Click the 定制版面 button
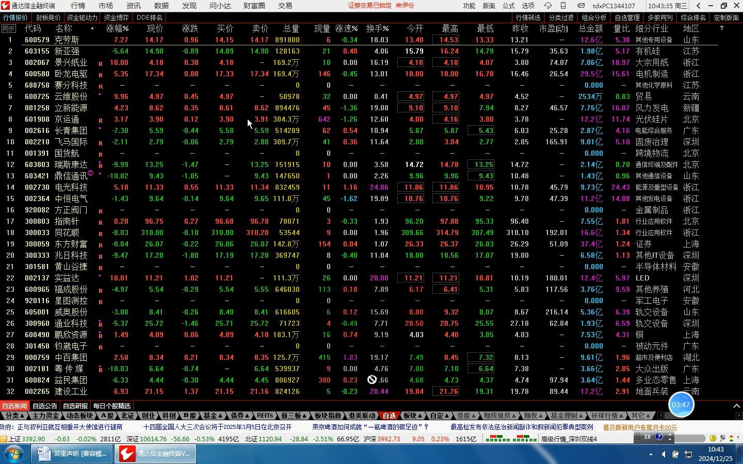The image size is (743, 464). 726,18
